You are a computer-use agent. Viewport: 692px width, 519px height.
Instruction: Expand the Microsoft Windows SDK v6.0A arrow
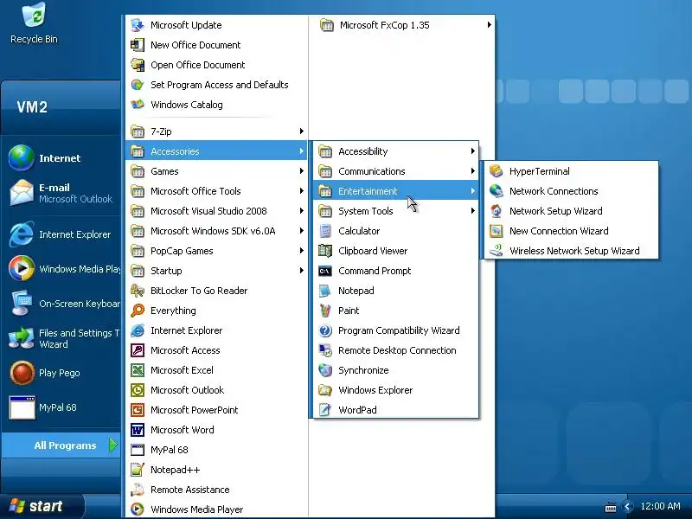coord(301,230)
